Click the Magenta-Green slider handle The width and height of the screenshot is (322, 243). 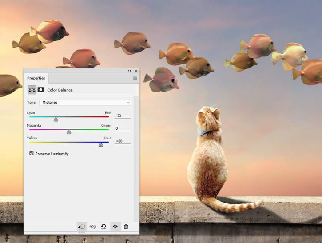69,132
